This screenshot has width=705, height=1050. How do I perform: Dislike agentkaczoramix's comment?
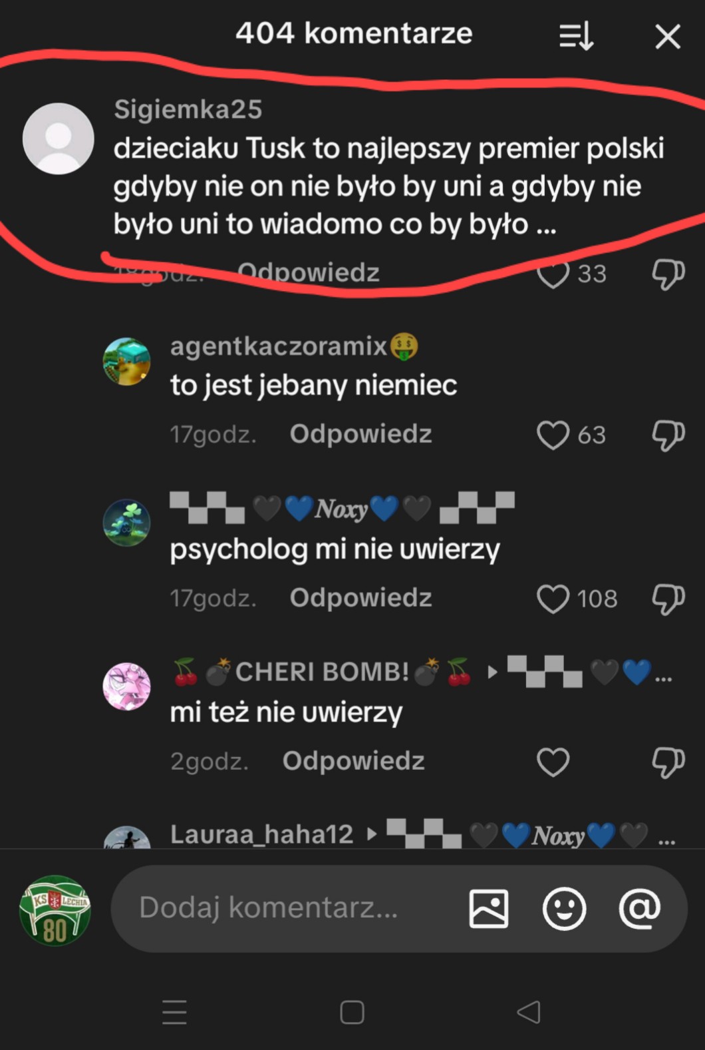668,435
